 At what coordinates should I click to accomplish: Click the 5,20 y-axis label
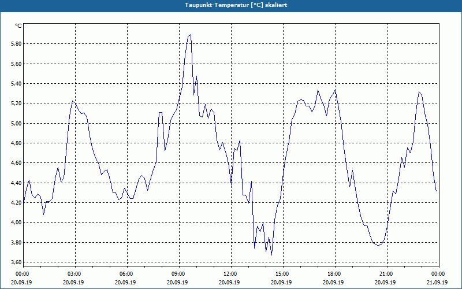(x=16, y=103)
